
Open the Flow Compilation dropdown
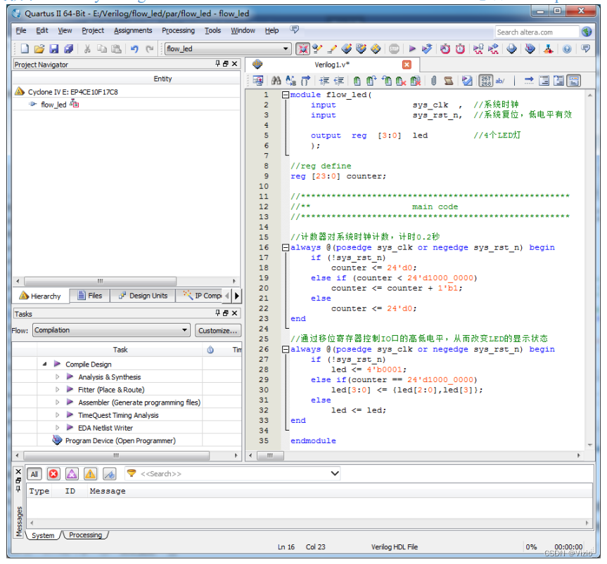(184, 330)
